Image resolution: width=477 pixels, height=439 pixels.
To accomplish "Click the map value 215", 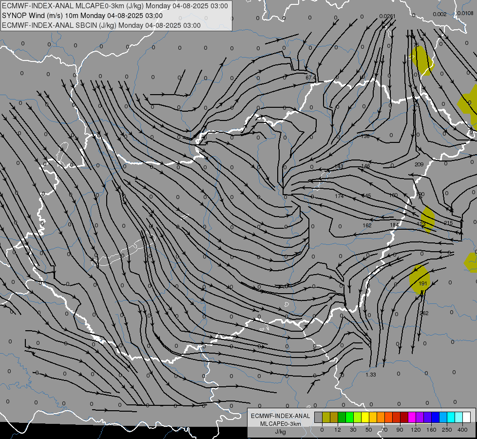I will pos(448,223).
